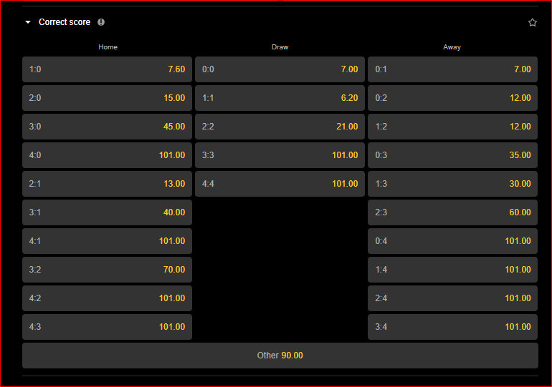This screenshot has width=552, height=387.
Task: Choose the 4:4 draw at 101.00
Action: pyautogui.click(x=280, y=184)
